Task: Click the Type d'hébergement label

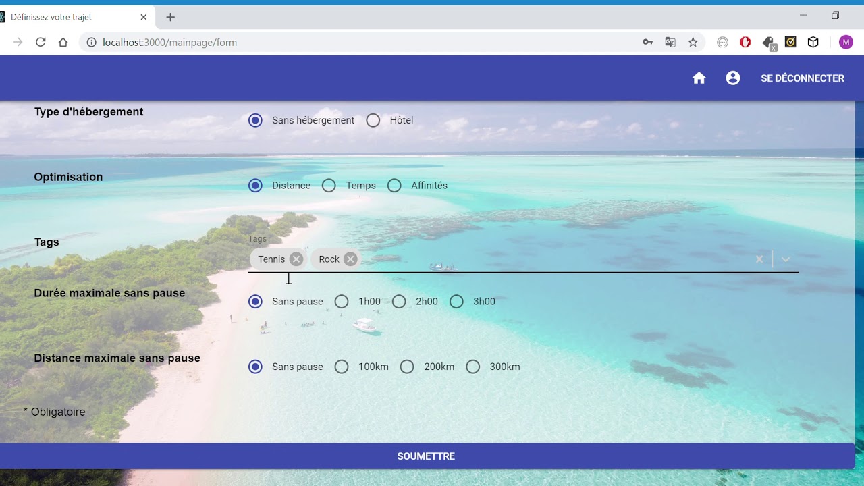Action: click(88, 112)
